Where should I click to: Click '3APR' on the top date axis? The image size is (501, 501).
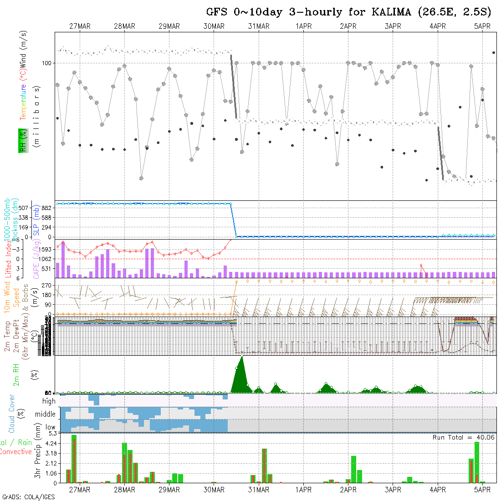click(393, 26)
